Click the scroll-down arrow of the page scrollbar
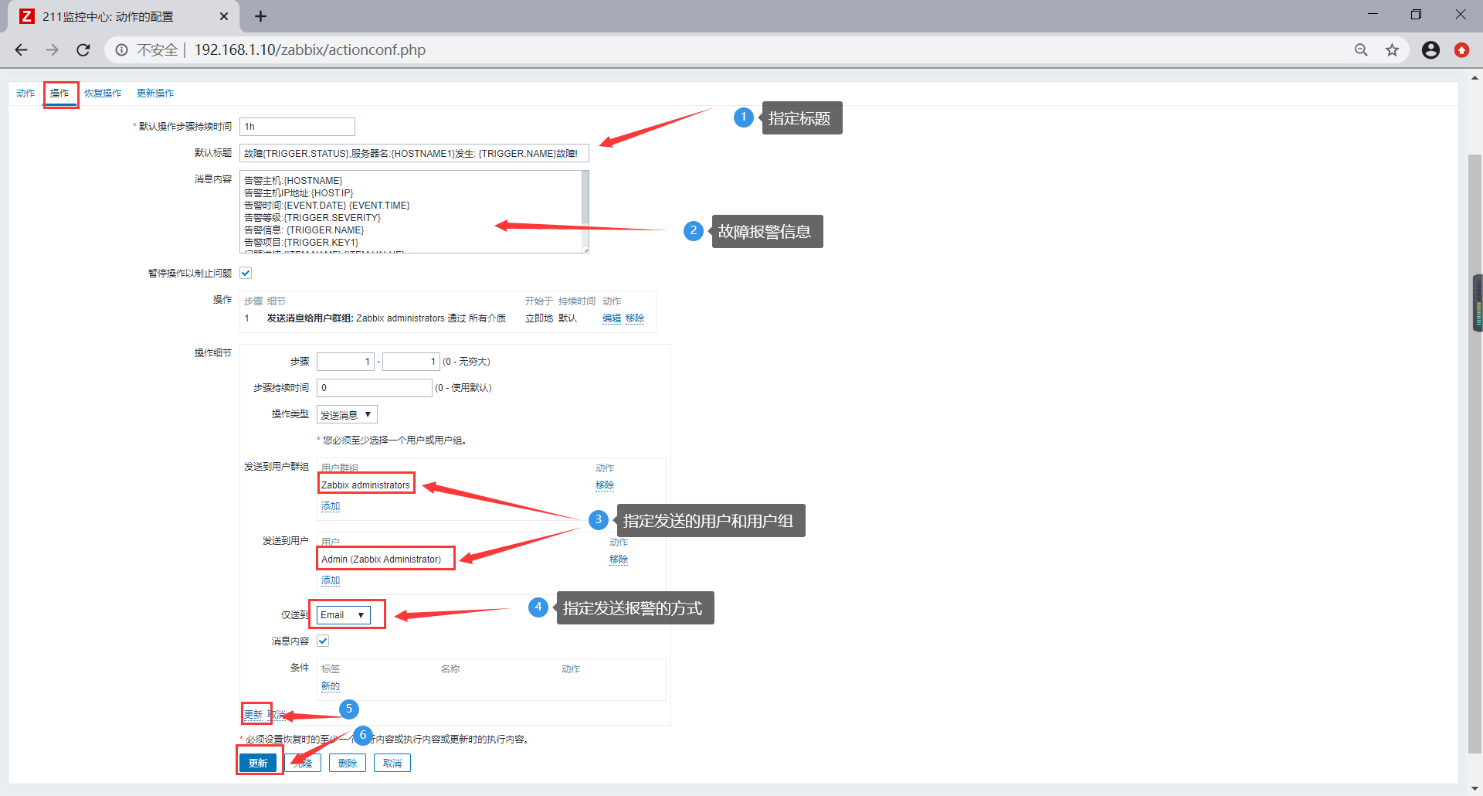The image size is (1483, 796). pyautogui.click(x=1475, y=788)
